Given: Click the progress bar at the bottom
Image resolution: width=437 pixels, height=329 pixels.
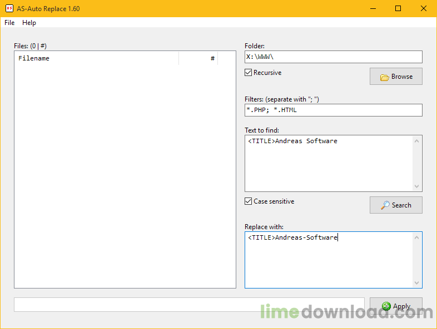Looking at the screenshot, I should pyautogui.click(x=189, y=305).
